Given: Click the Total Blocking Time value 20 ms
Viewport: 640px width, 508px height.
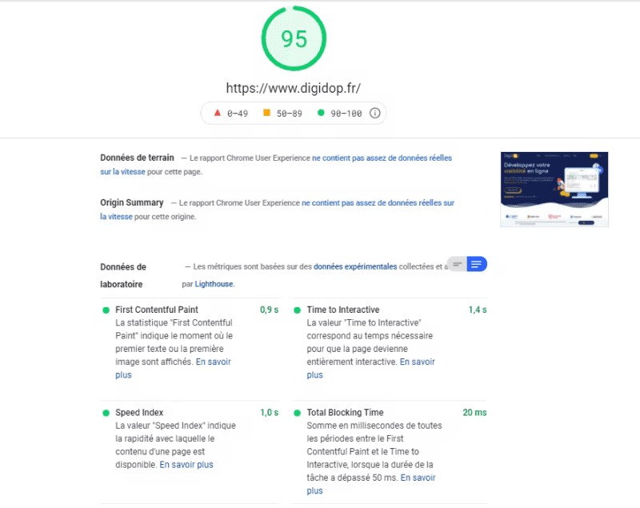Looking at the screenshot, I should pos(474,413).
